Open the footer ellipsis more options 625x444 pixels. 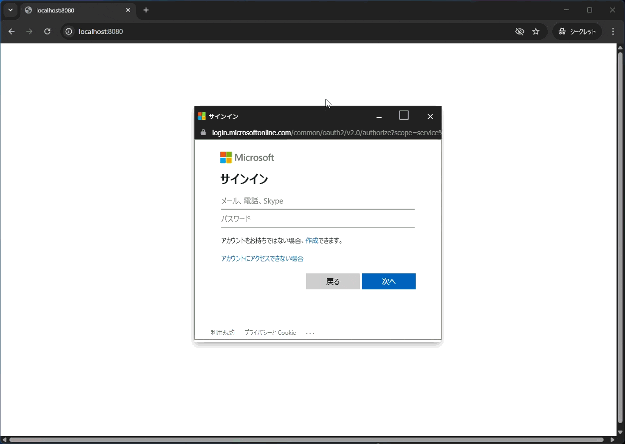coord(310,333)
